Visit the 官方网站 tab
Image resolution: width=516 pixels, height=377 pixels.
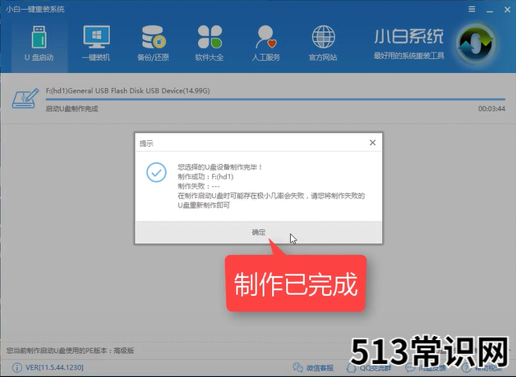tap(323, 43)
